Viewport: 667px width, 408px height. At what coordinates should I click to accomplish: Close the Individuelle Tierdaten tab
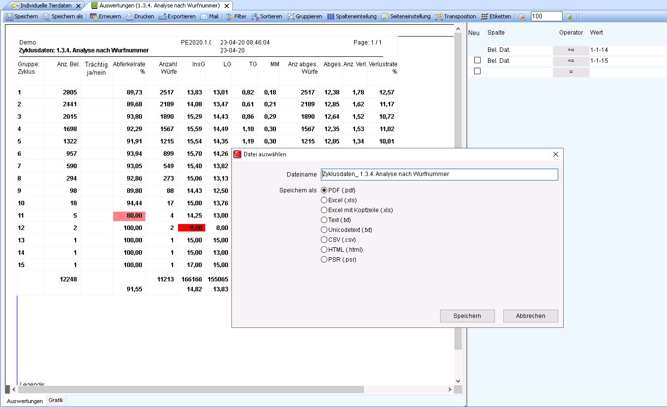78,6
